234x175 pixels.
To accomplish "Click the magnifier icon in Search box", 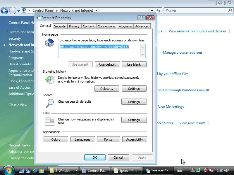I will pyautogui.click(x=230, y=10).
